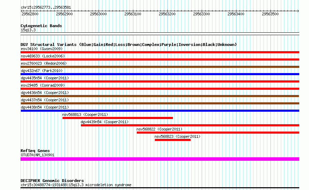Click the RefSeq Genes track heading
Image resolution: width=309 pixels, height=190 pixels.
pos(35,151)
